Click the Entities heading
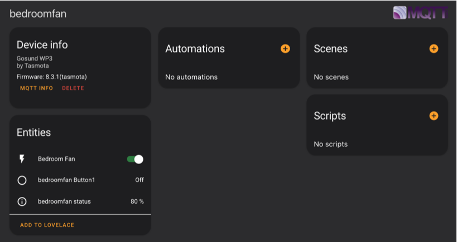This screenshot has width=457, height=242. point(33,132)
